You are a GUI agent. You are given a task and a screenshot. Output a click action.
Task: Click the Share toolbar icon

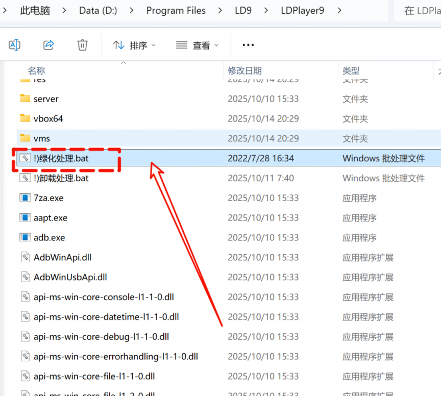pos(48,45)
